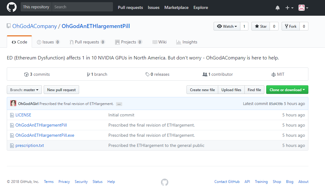Expand the Clone or download menu

[287, 90]
